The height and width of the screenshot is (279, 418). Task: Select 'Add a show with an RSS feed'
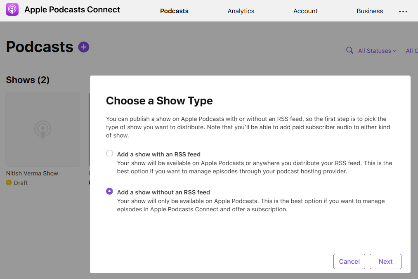coord(109,154)
